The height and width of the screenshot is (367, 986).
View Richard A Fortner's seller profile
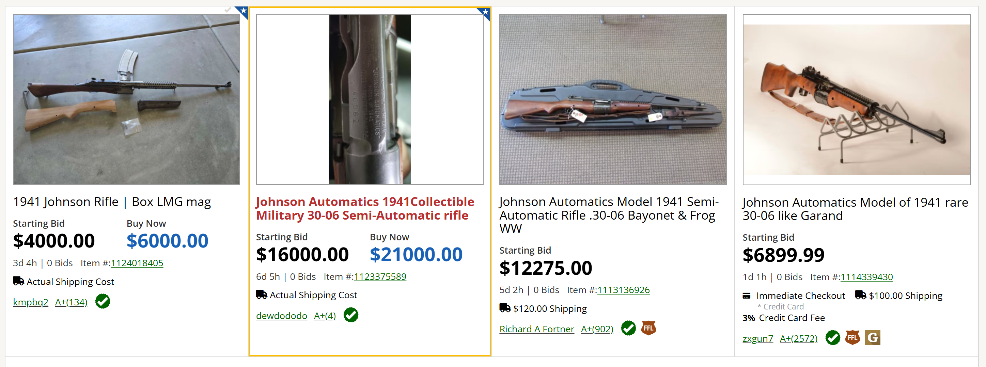(x=537, y=329)
